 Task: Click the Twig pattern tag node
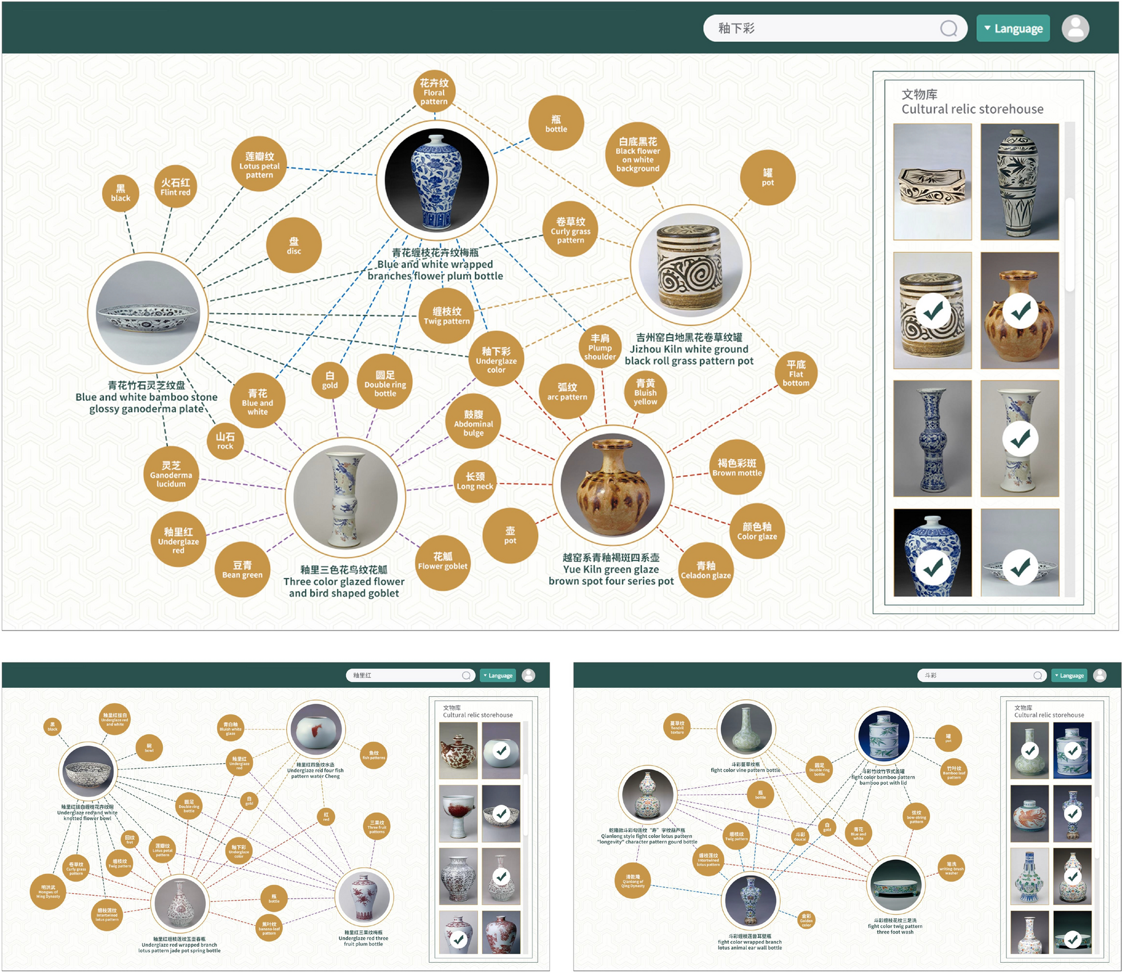[447, 316]
